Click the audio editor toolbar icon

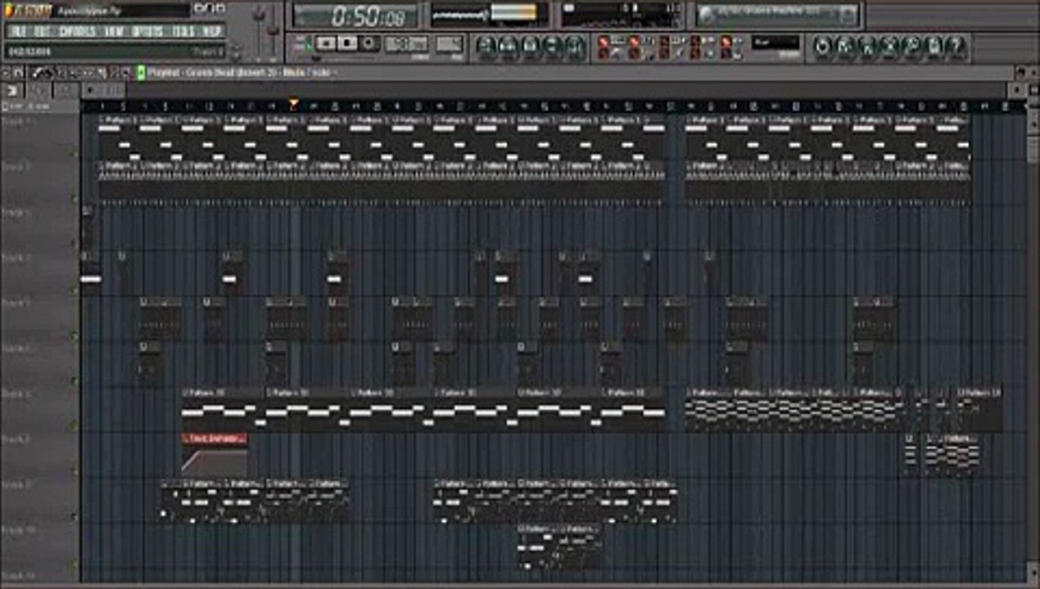[889, 47]
